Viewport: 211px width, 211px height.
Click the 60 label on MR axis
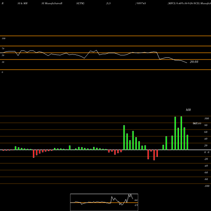click(206, 132)
